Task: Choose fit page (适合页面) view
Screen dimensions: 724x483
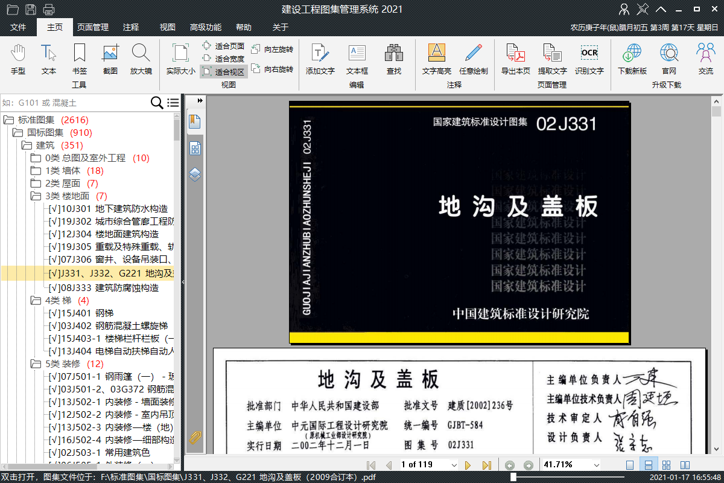Action: [223, 46]
